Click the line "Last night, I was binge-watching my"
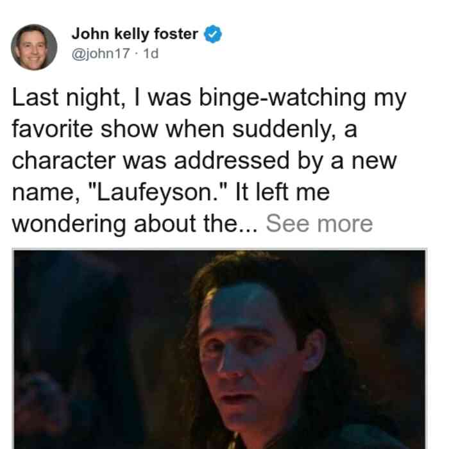This screenshot has height=449, width=449. pyautogui.click(x=209, y=98)
